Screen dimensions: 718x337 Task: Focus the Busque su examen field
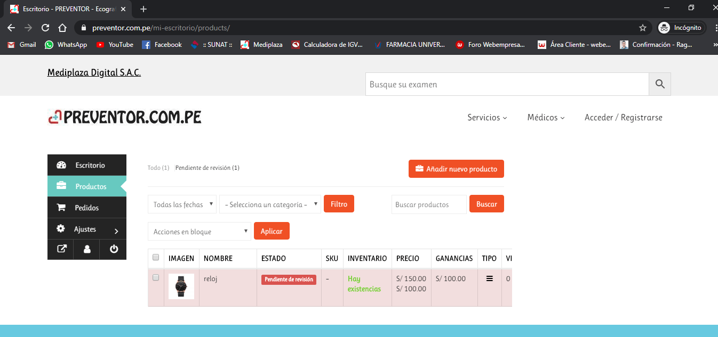coord(507,84)
